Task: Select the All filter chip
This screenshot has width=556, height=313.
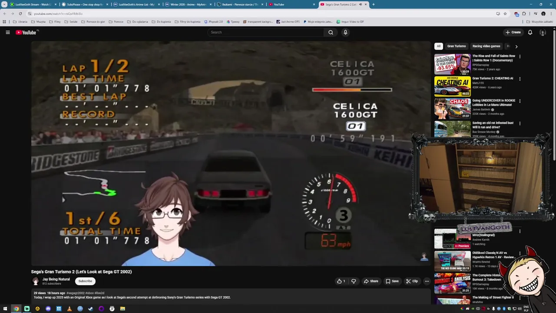Action: [x=439, y=46]
